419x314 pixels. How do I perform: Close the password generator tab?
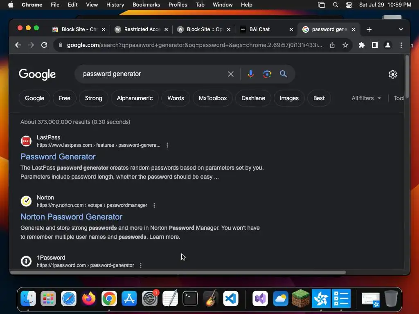pyautogui.click(x=354, y=29)
